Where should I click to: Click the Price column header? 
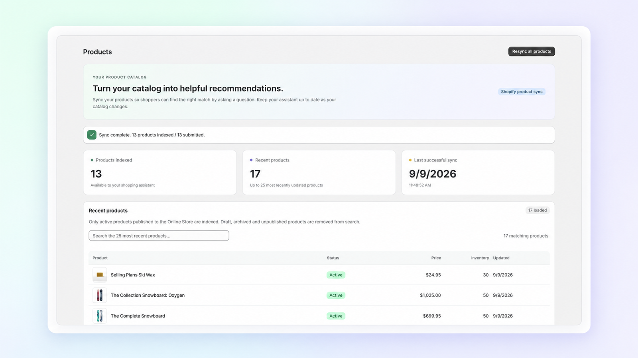pos(436,258)
